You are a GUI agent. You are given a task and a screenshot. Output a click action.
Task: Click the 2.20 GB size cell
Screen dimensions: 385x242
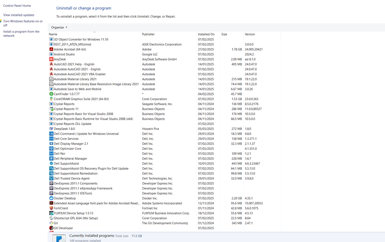(237, 198)
